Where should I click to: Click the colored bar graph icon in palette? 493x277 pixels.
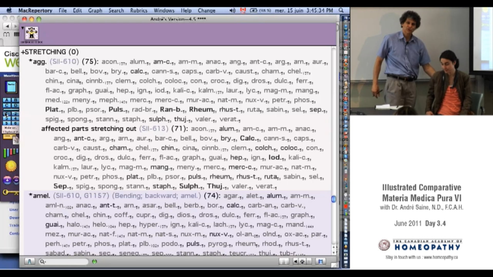[10, 153]
